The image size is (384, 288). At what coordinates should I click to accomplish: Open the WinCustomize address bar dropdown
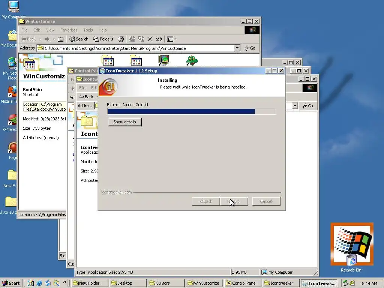pyautogui.click(x=237, y=48)
